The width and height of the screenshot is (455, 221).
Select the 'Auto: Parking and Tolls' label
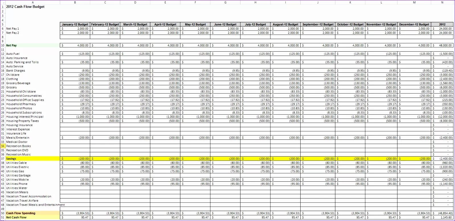(22, 62)
